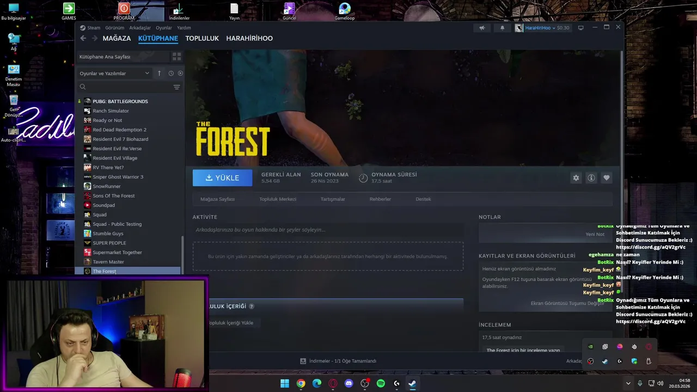Open the TOPLULUK tab
The image size is (697, 392).
(x=202, y=38)
